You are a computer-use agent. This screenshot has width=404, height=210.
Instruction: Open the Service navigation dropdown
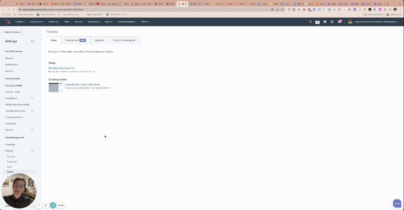(x=79, y=22)
